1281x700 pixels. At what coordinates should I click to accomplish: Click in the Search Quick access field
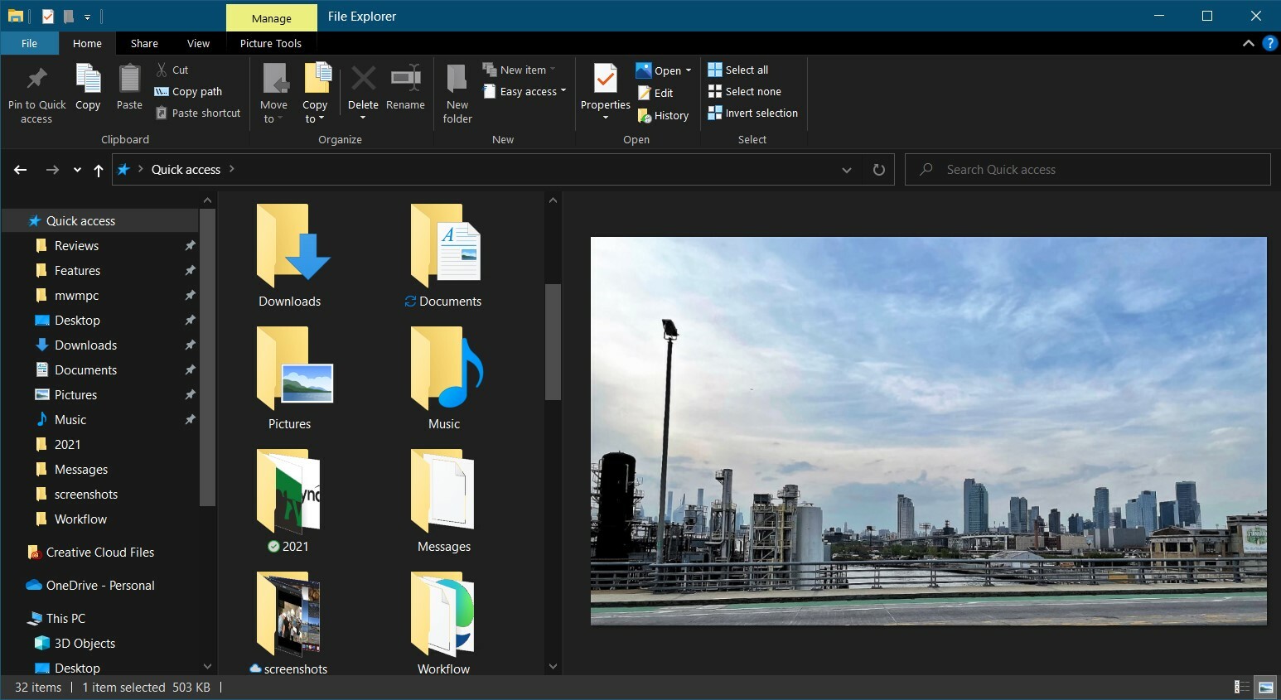point(1087,170)
